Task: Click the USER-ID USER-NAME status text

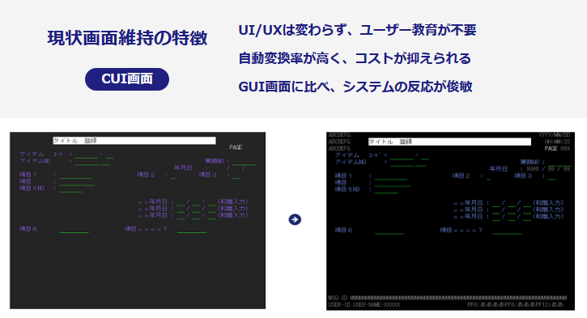Action: (x=364, y=305)
